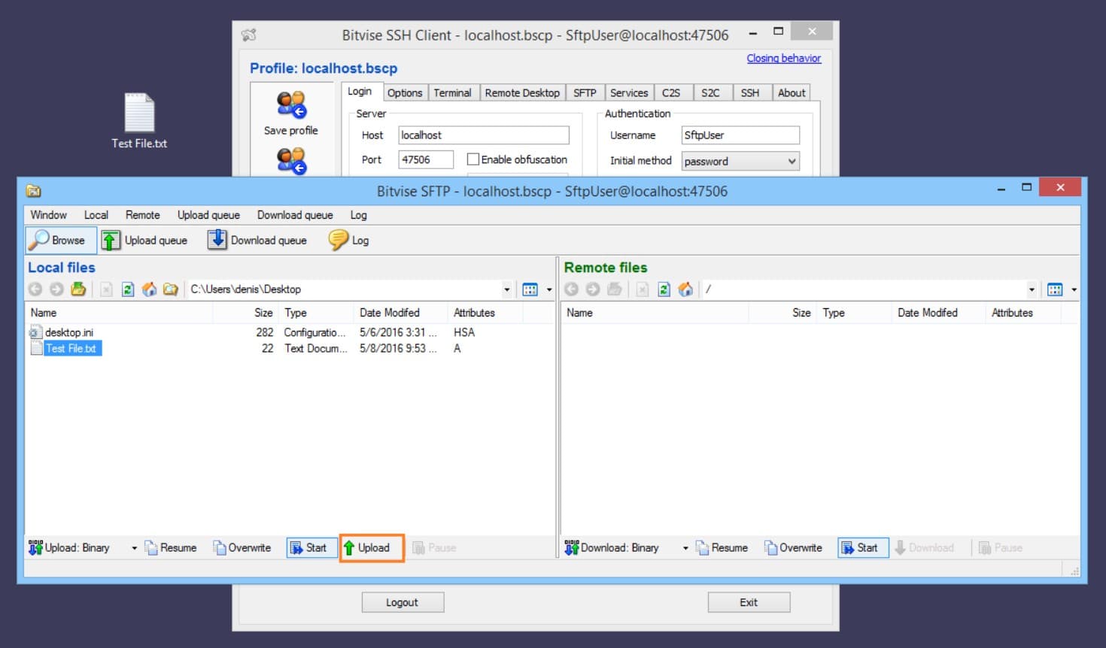Open the local view mode icon

[530, 289]
